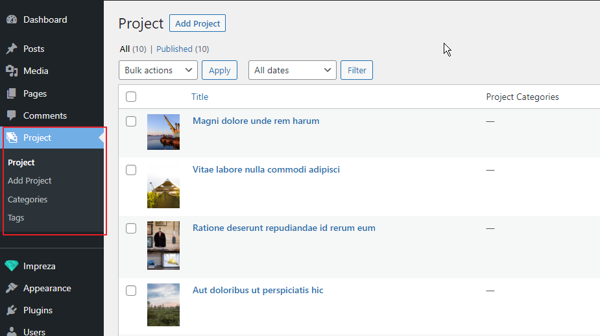Select checkbox for Vitae labore nulla commodi
This screenshot has width=600, height=336.
pos(131,170)
